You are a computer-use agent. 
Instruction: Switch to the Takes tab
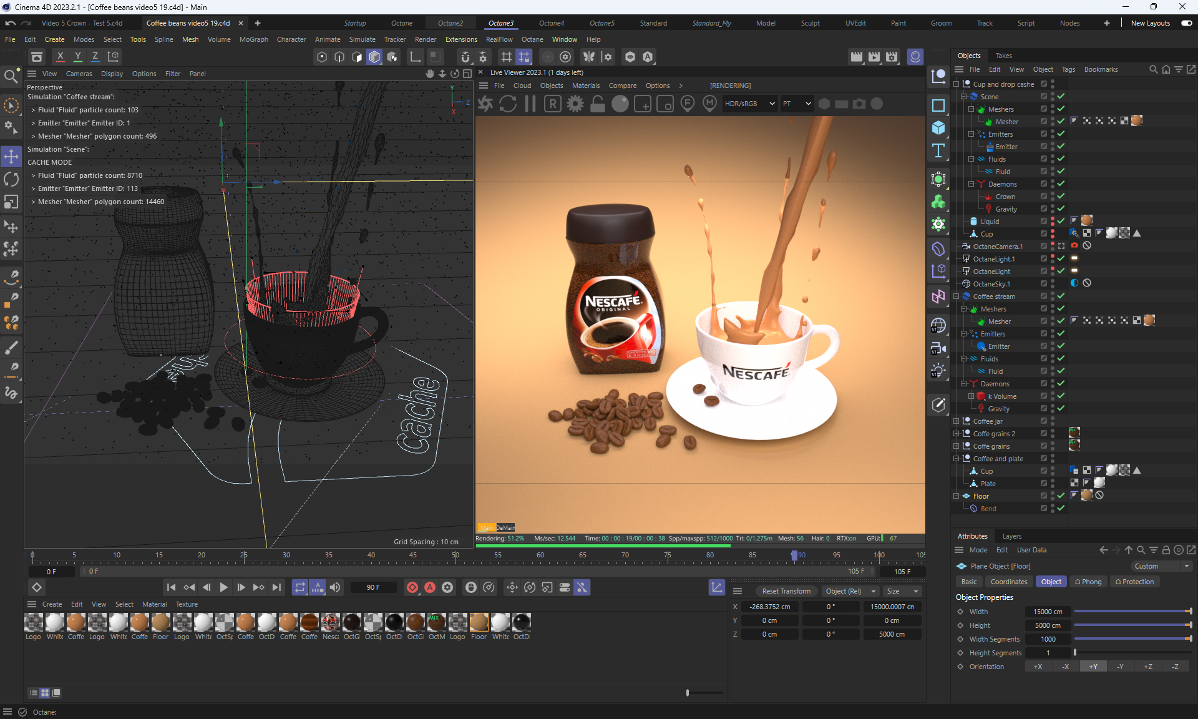coord(1003,56)
